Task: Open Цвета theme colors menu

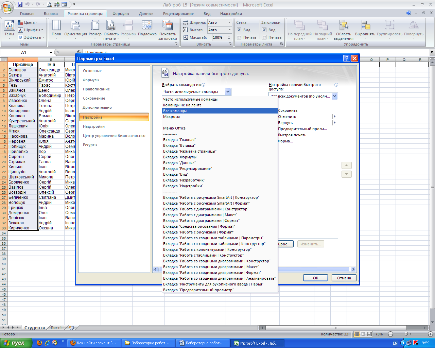Action: 29,22
